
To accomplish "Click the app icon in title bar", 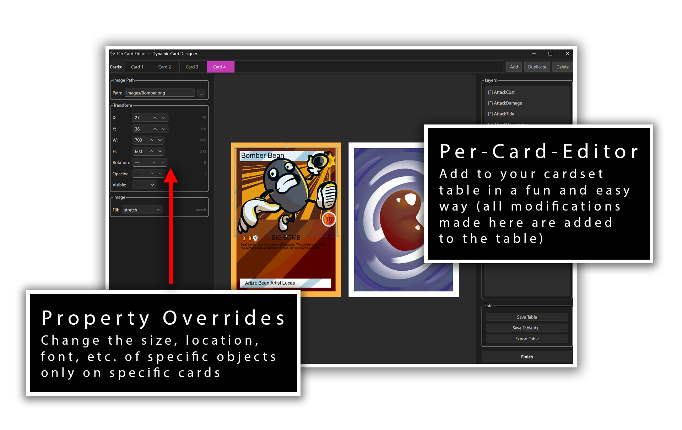I will [113, 54].
